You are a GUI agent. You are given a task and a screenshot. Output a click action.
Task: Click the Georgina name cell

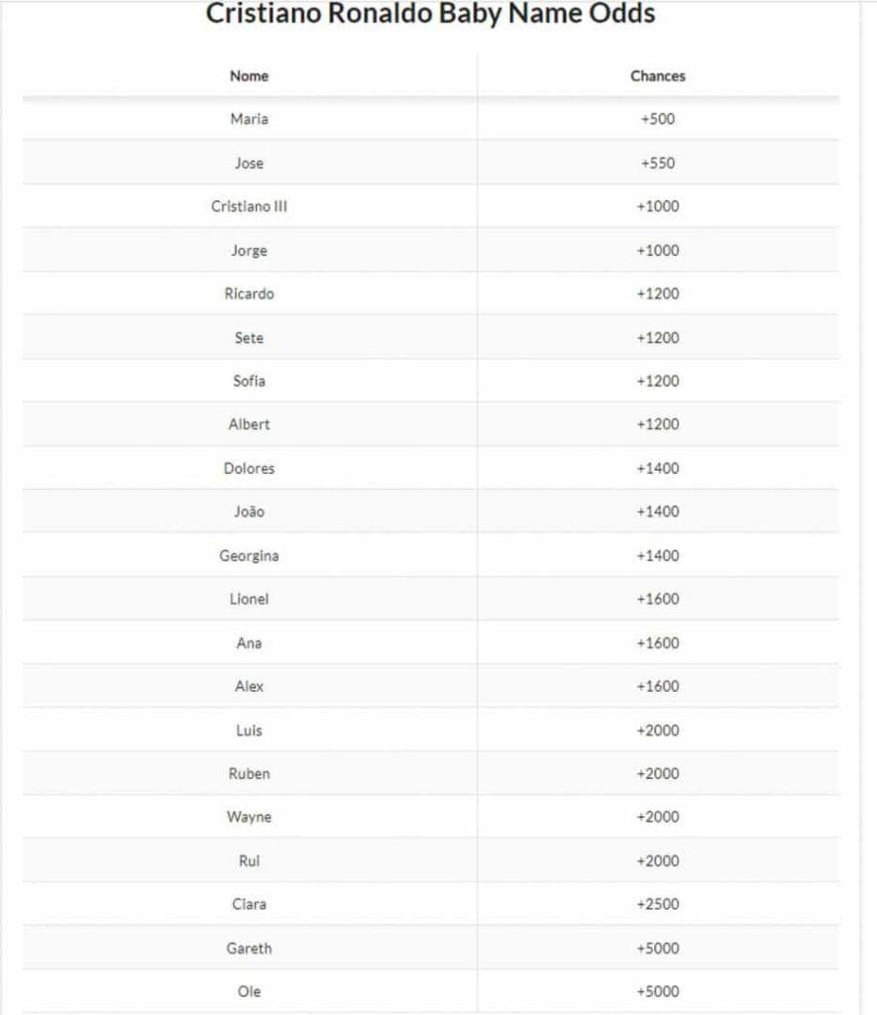[x=249, y=555]
